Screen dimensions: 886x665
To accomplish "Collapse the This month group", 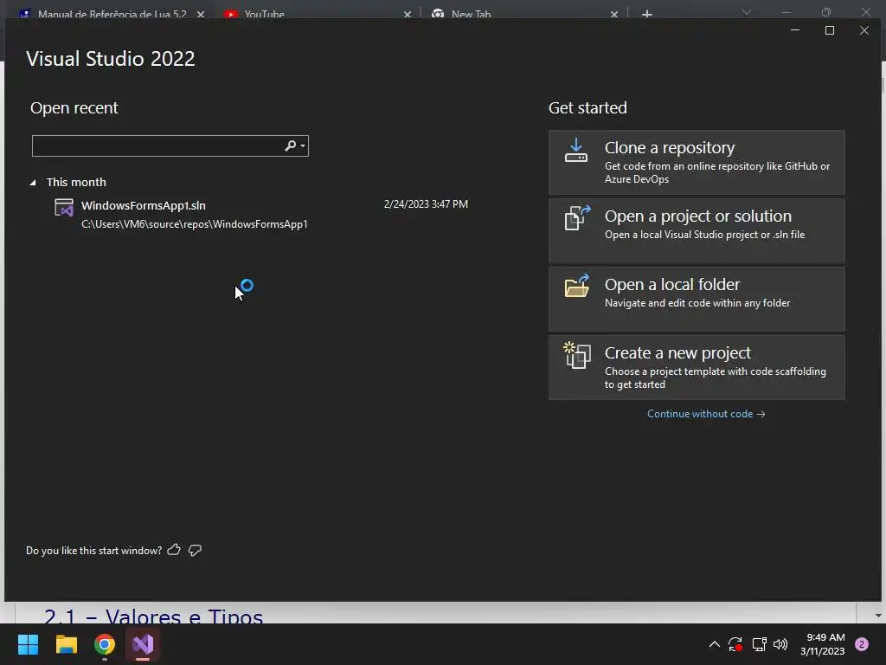I will coord(33,182).
